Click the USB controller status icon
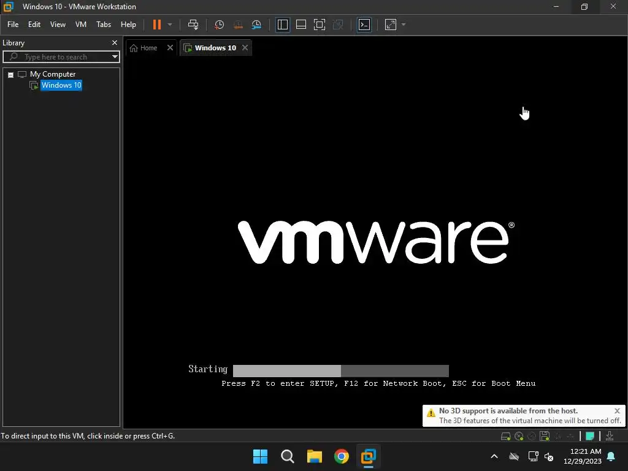Viewport: 628px width, 471px height. click(x=570, y=436)
